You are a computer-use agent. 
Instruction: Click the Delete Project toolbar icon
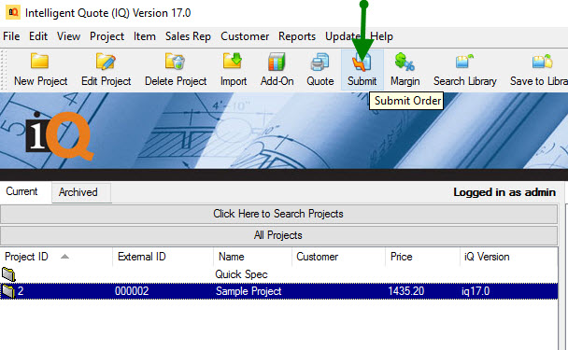click(176, 62)
